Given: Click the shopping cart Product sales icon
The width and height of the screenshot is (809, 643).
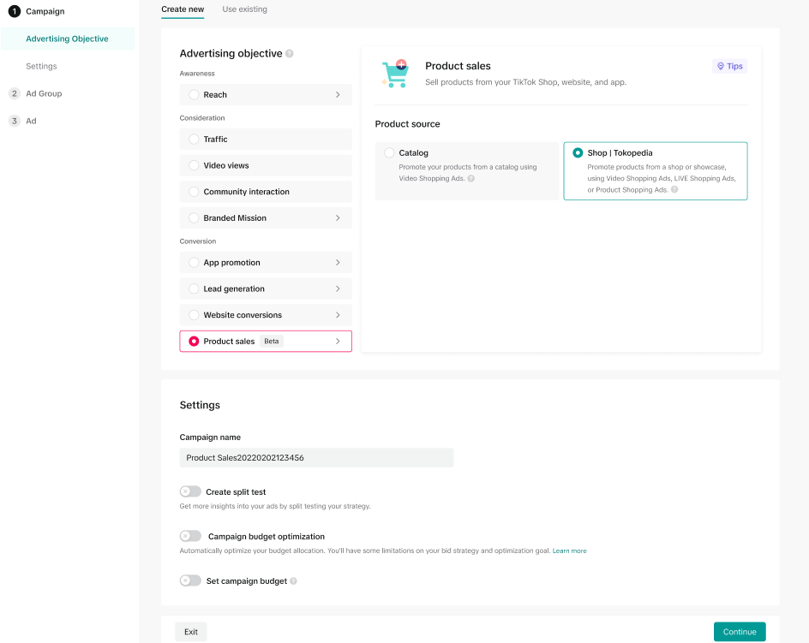Looking at the screenshot, I should click(395, 74).
